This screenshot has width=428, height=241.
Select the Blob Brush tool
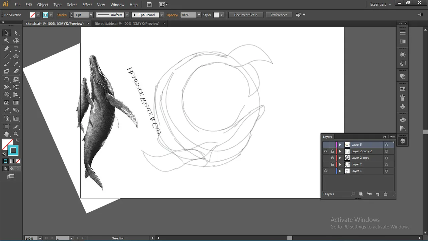click(x=6, y=71)
